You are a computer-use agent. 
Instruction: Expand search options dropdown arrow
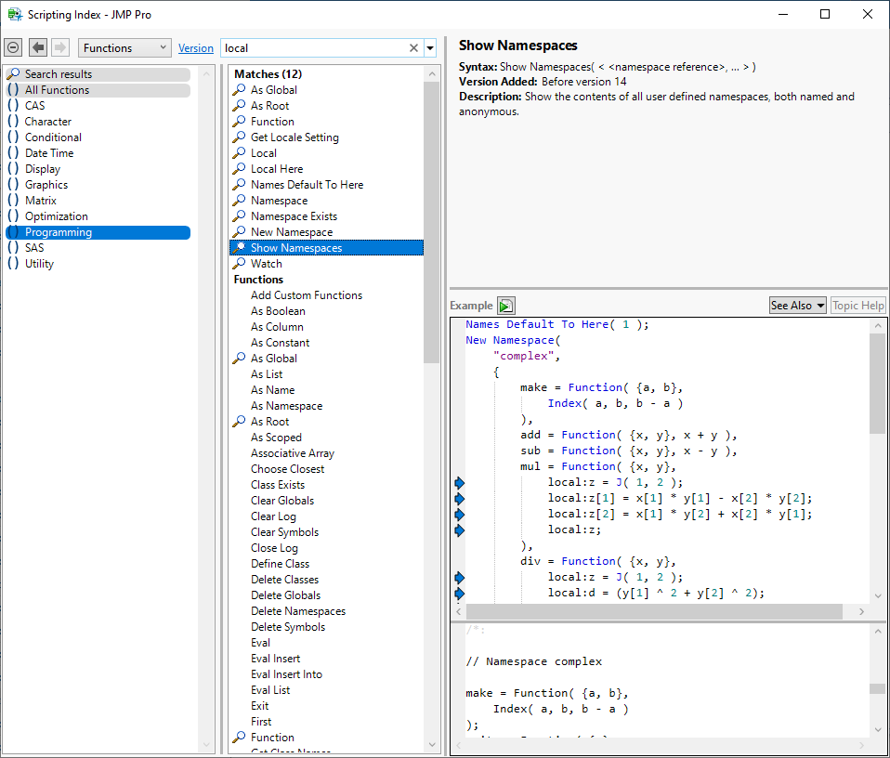point(430,48)
